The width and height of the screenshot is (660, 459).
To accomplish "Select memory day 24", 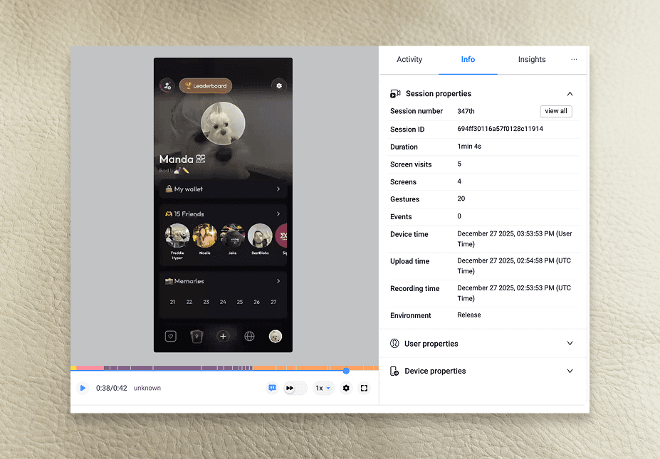I will tap(223, 302).
